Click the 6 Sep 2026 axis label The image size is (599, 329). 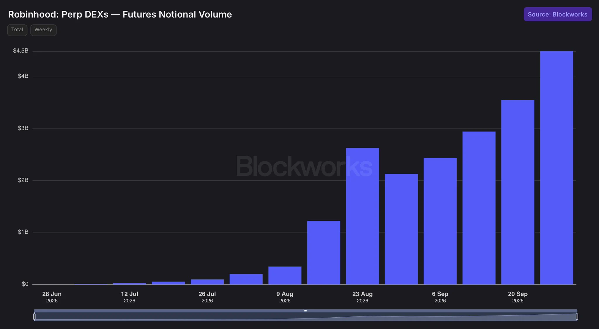[440, 297]
